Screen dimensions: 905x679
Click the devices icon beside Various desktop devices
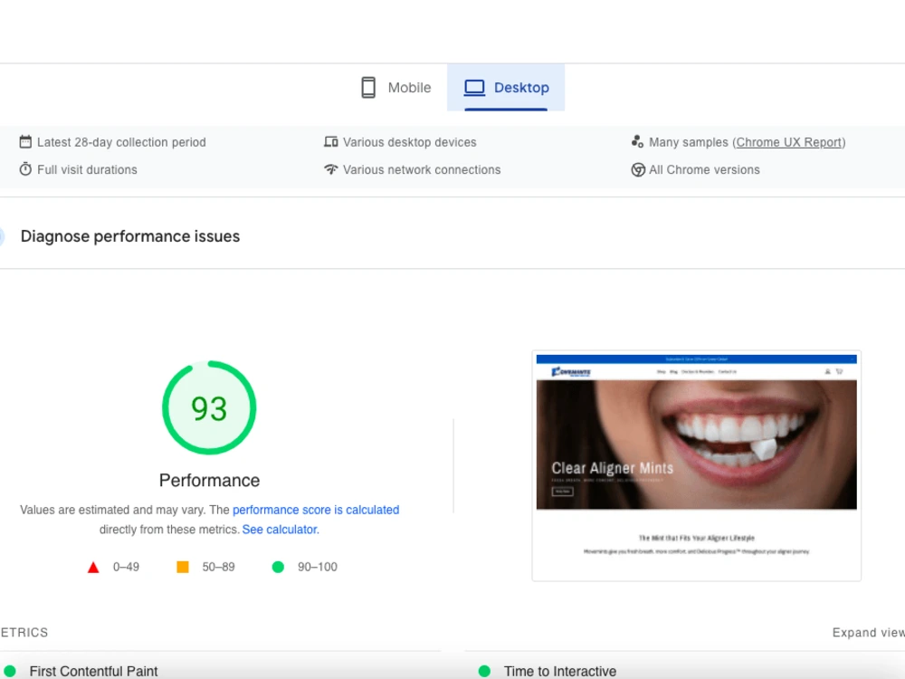click(330, 141)
